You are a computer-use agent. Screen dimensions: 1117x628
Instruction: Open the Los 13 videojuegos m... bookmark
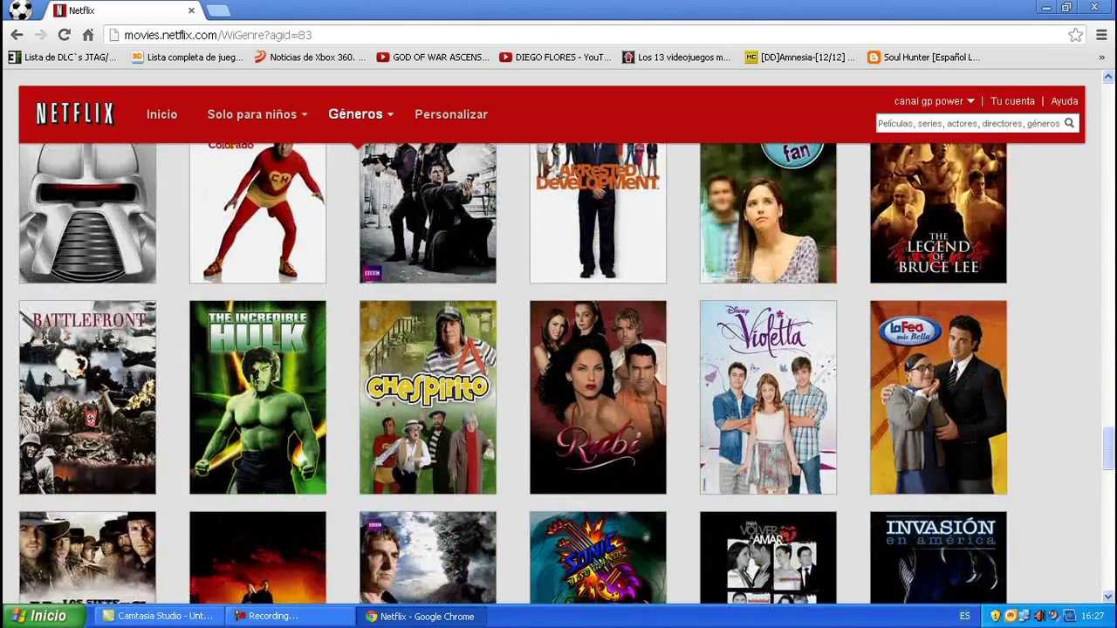(x=676, y=58)
